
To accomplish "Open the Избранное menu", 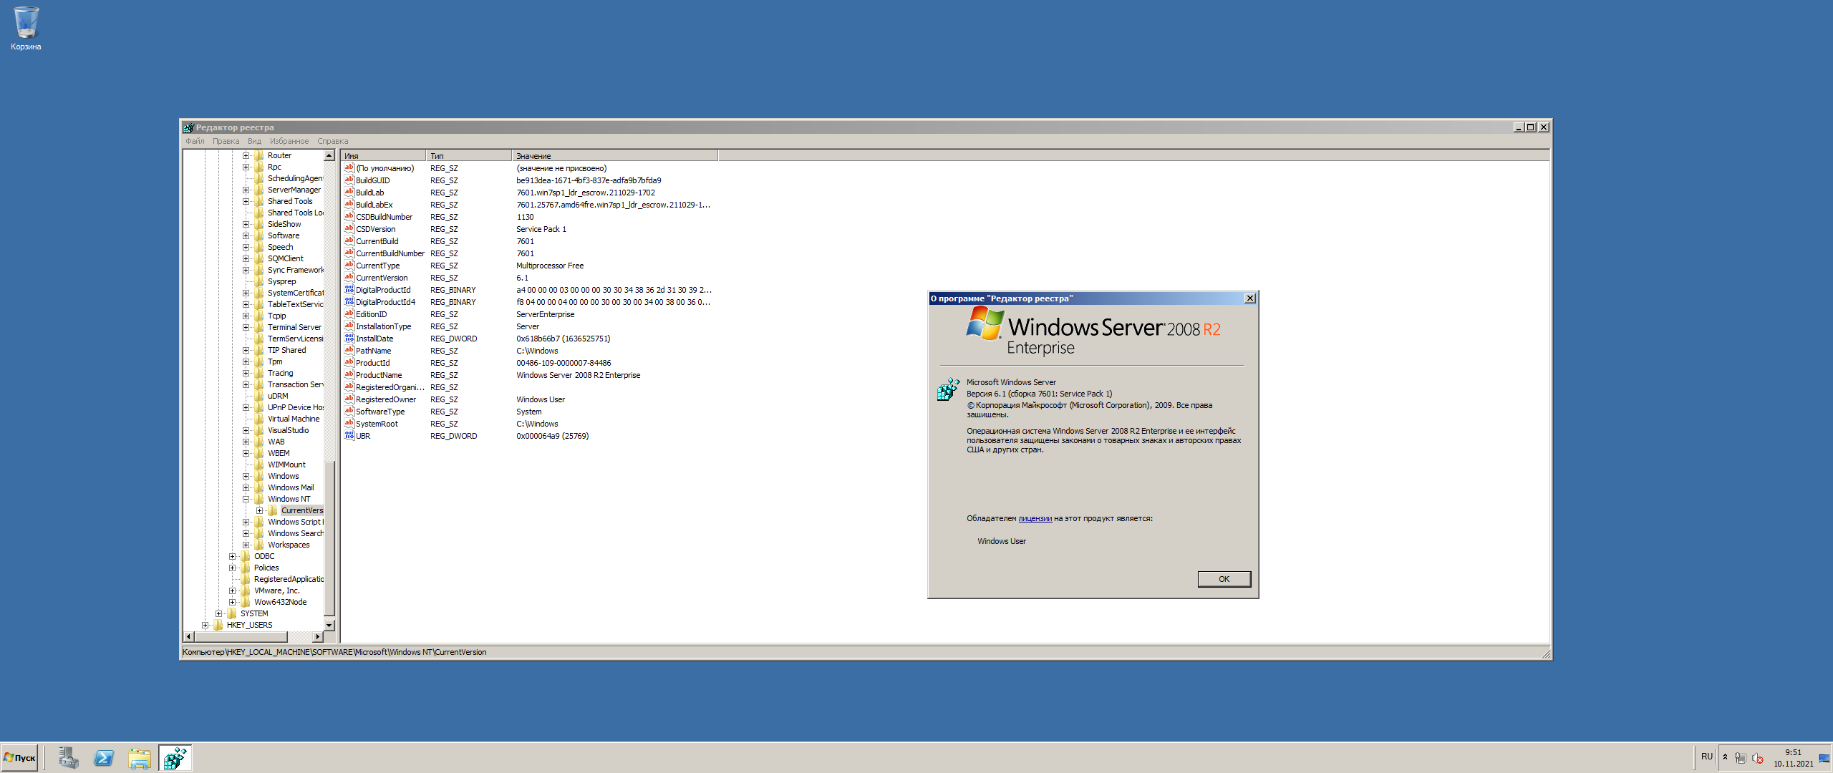I will (289, 141).
